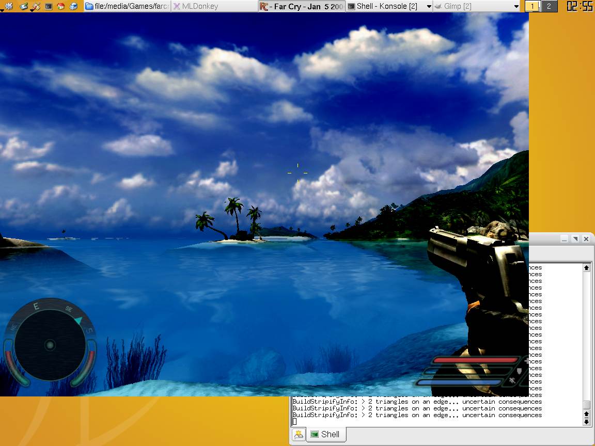Select the Shell session tab in Konsole
Image resolution: width=595 pixels, height=446 pixels.
(x=325, y=435)
